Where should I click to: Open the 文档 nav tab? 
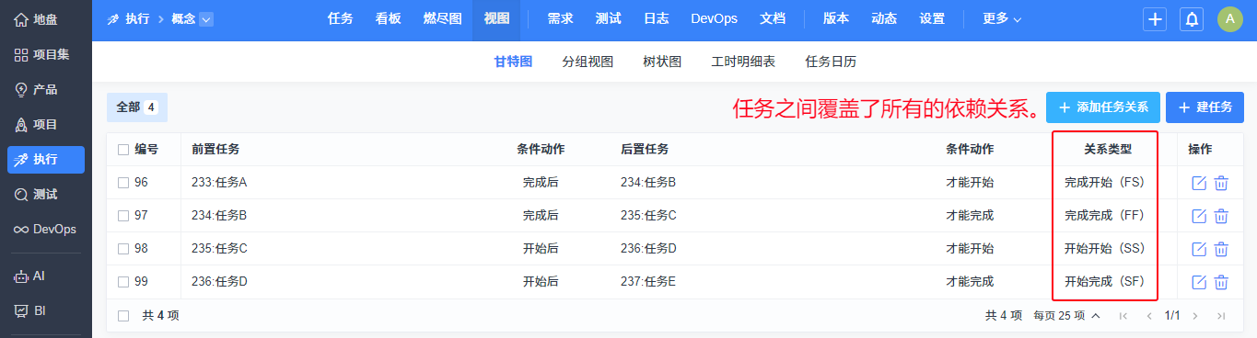(774, 19)
